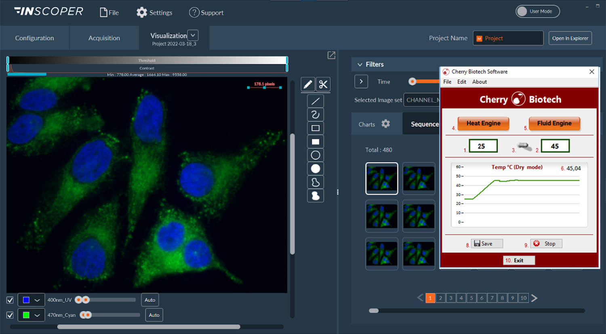Click the Inscoper logo
The image size is (606, 334).
48,11
